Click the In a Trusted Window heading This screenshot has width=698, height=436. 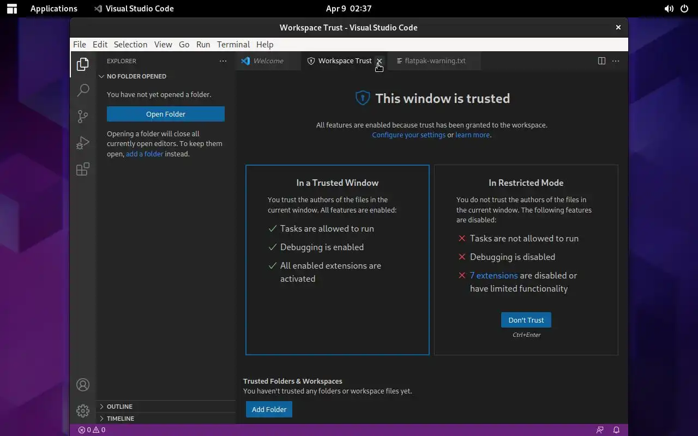338,183
